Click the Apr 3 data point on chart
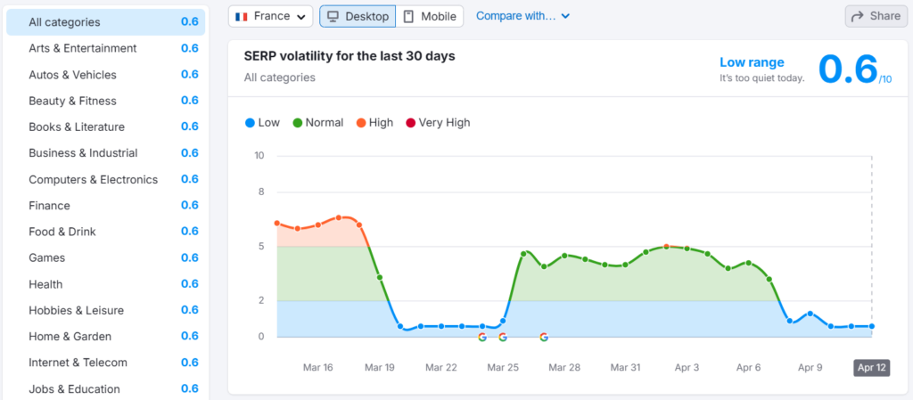The width and height of the screenshot is (913, 400). (687, 249)
